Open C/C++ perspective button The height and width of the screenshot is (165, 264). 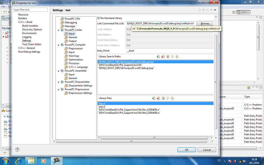pyautogui.click(x=243, y=12)
